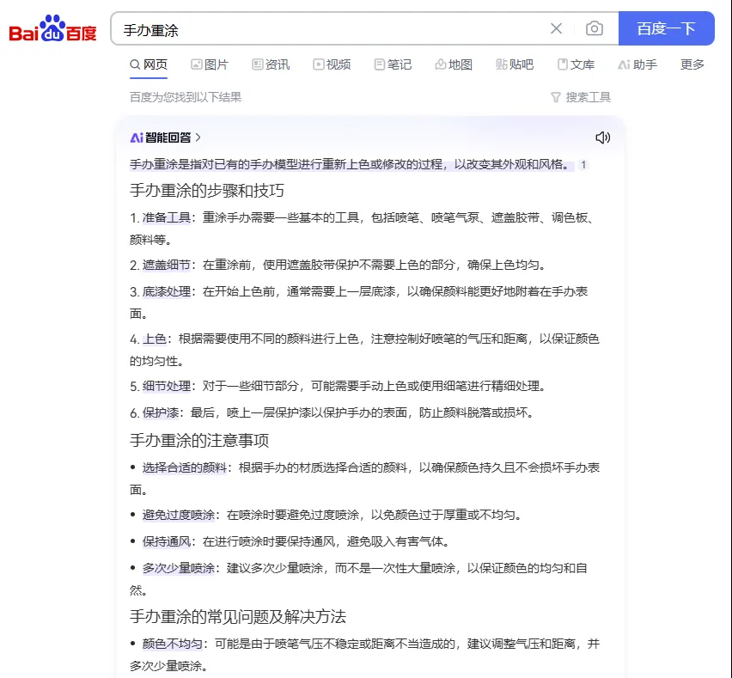The width and height of the screenshot is (732, 678).
Task: Click the 颜色不均匀 highlighted term
Action: (172, 644)
